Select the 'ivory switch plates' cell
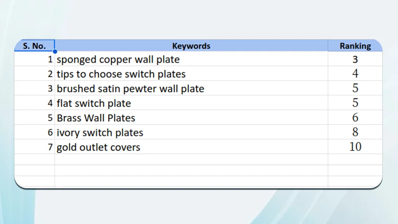 click(191, 132)
